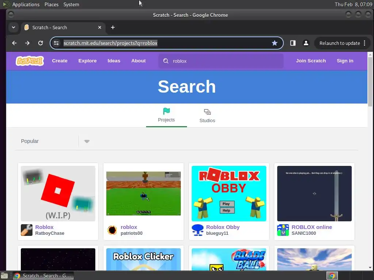This screenshot has height=280, width=374.
Task: Select the Projects tab
Action: point(166,116)
